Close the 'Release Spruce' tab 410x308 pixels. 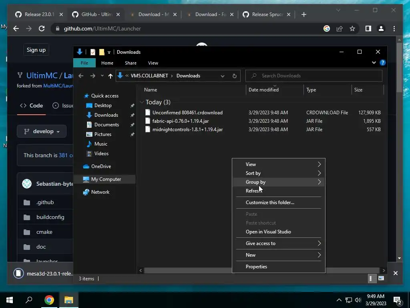click(x=289, y=14)
